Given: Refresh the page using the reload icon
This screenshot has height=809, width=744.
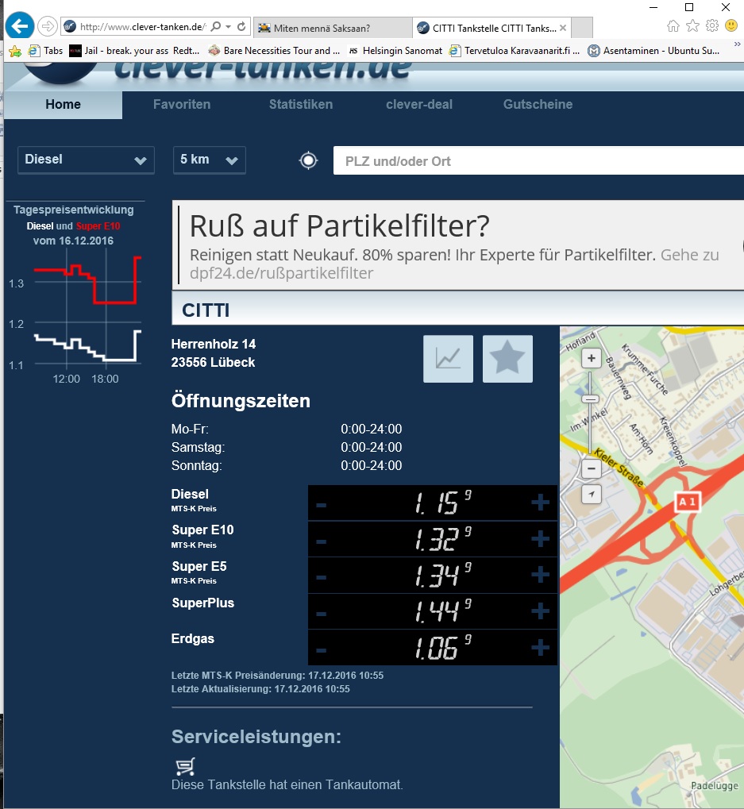Looking at the screenshot, I should (241, 27).
